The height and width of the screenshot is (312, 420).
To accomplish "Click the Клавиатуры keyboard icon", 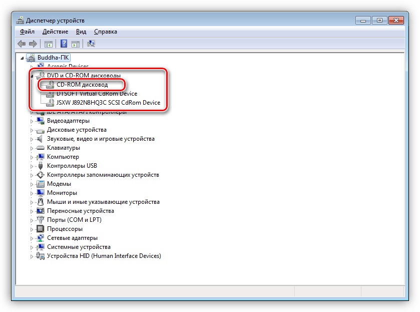I will coord(41,148).
